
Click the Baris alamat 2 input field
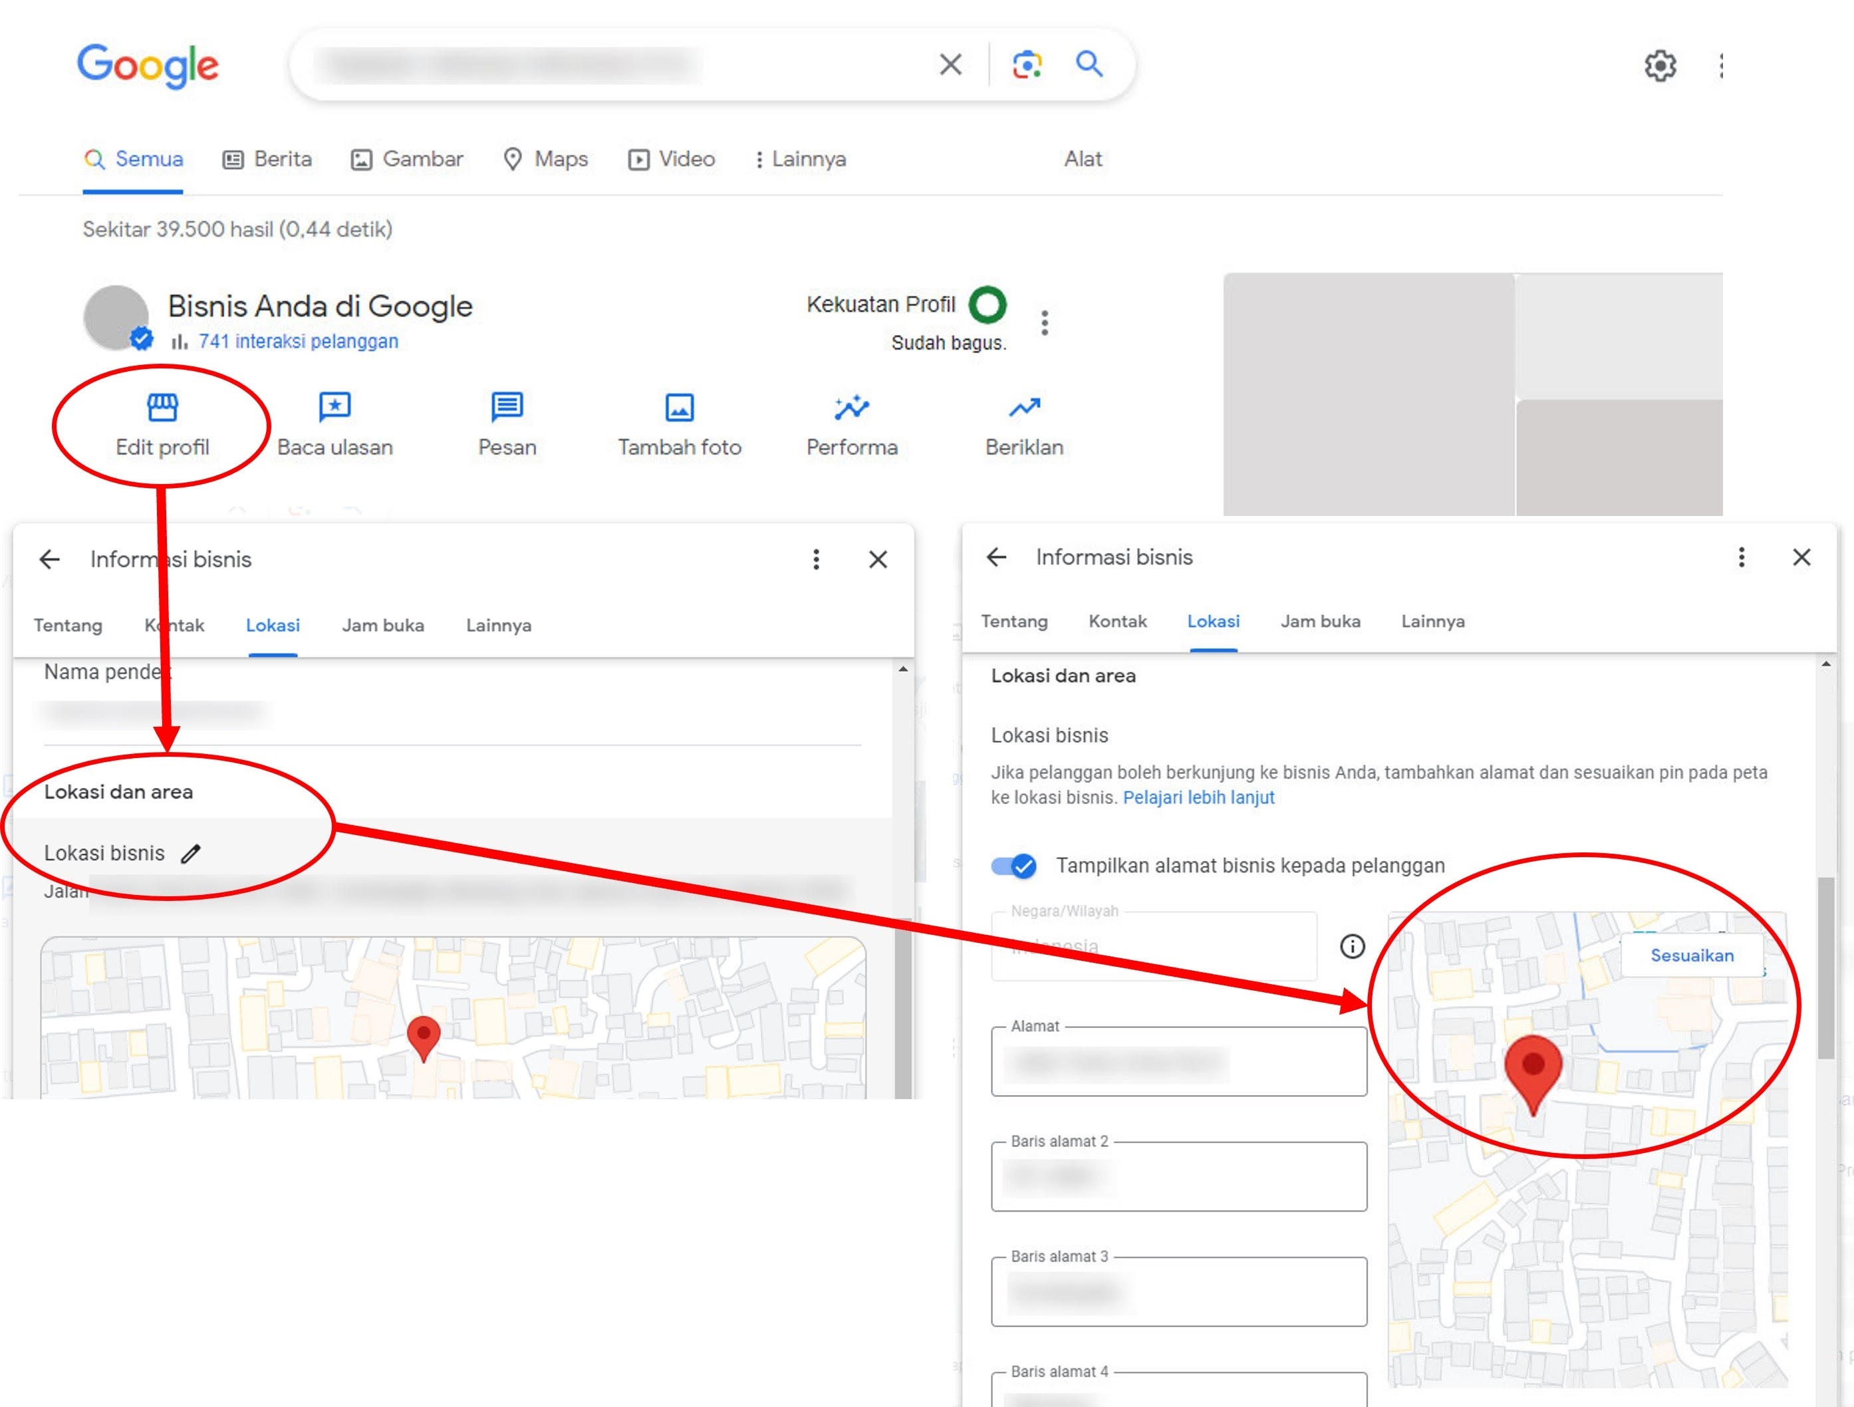tap(1178, 1176)
